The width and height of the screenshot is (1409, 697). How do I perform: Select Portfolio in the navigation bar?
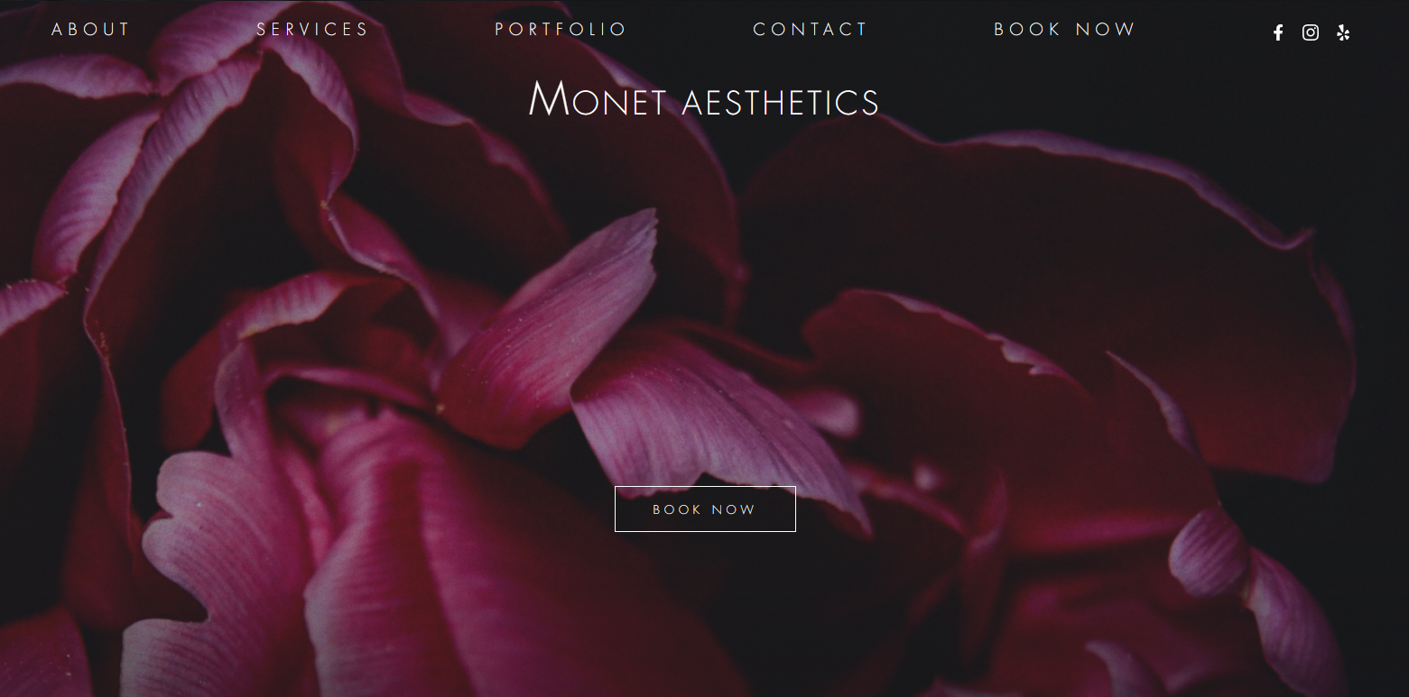click(561, 30)
